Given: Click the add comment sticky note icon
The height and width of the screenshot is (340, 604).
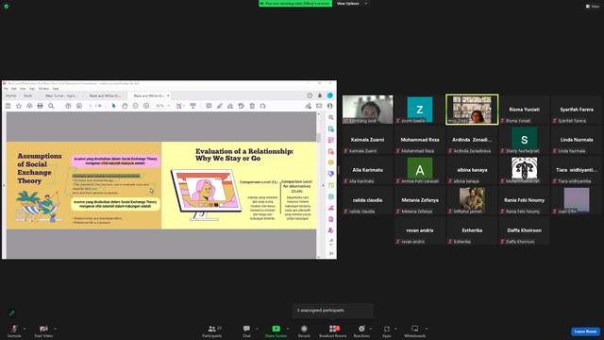Looking at the screenshot, I should [209, 106].
